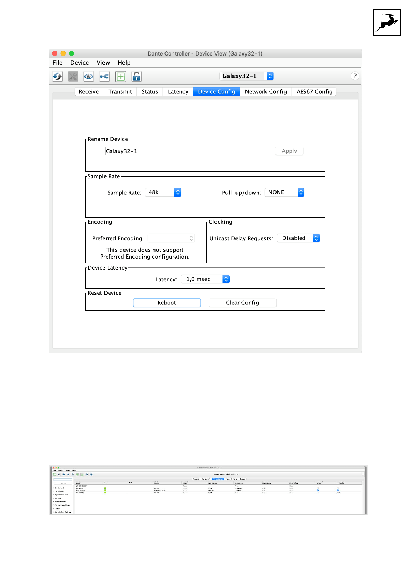Click the reload device information icon
The image size is (411, 581).
click(57, 76)
